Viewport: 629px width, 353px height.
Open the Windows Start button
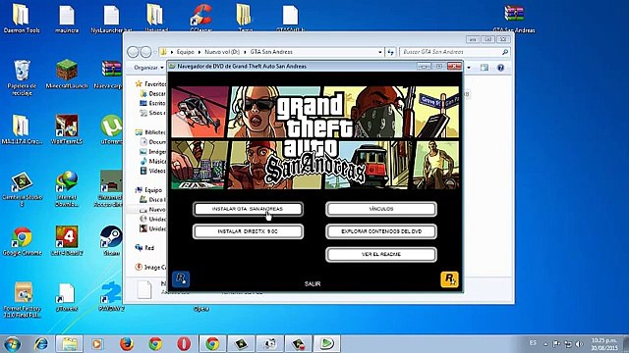pos(12,344)
